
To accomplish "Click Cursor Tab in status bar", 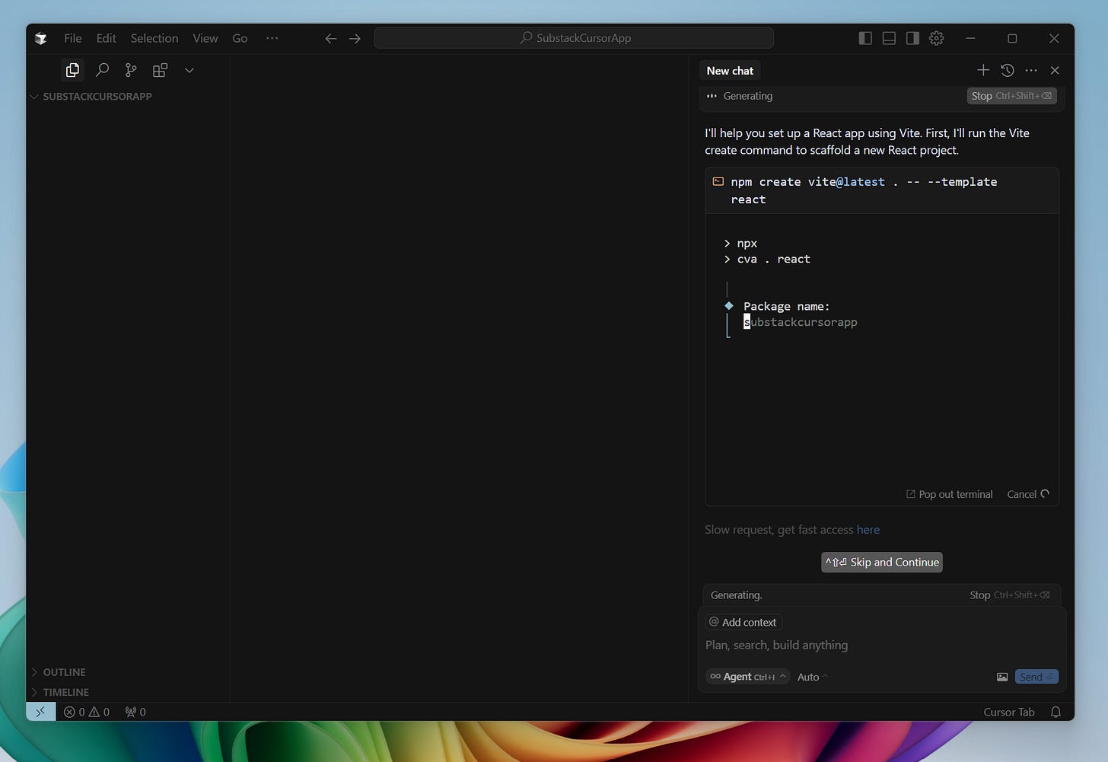I will pyautogui.click(x=1009, y=712).
